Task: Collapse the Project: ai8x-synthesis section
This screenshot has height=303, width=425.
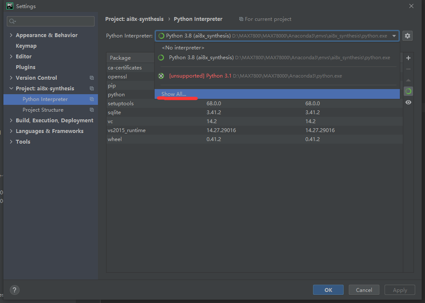Action: [11, 89]
